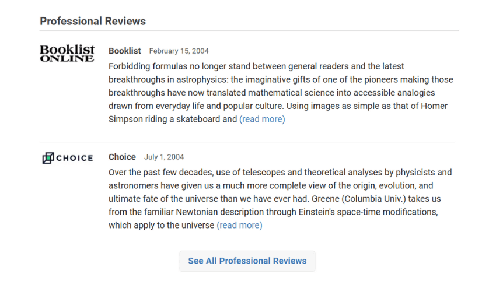
Task: Click the Professional Reviews heading
Action: [93, 21]
